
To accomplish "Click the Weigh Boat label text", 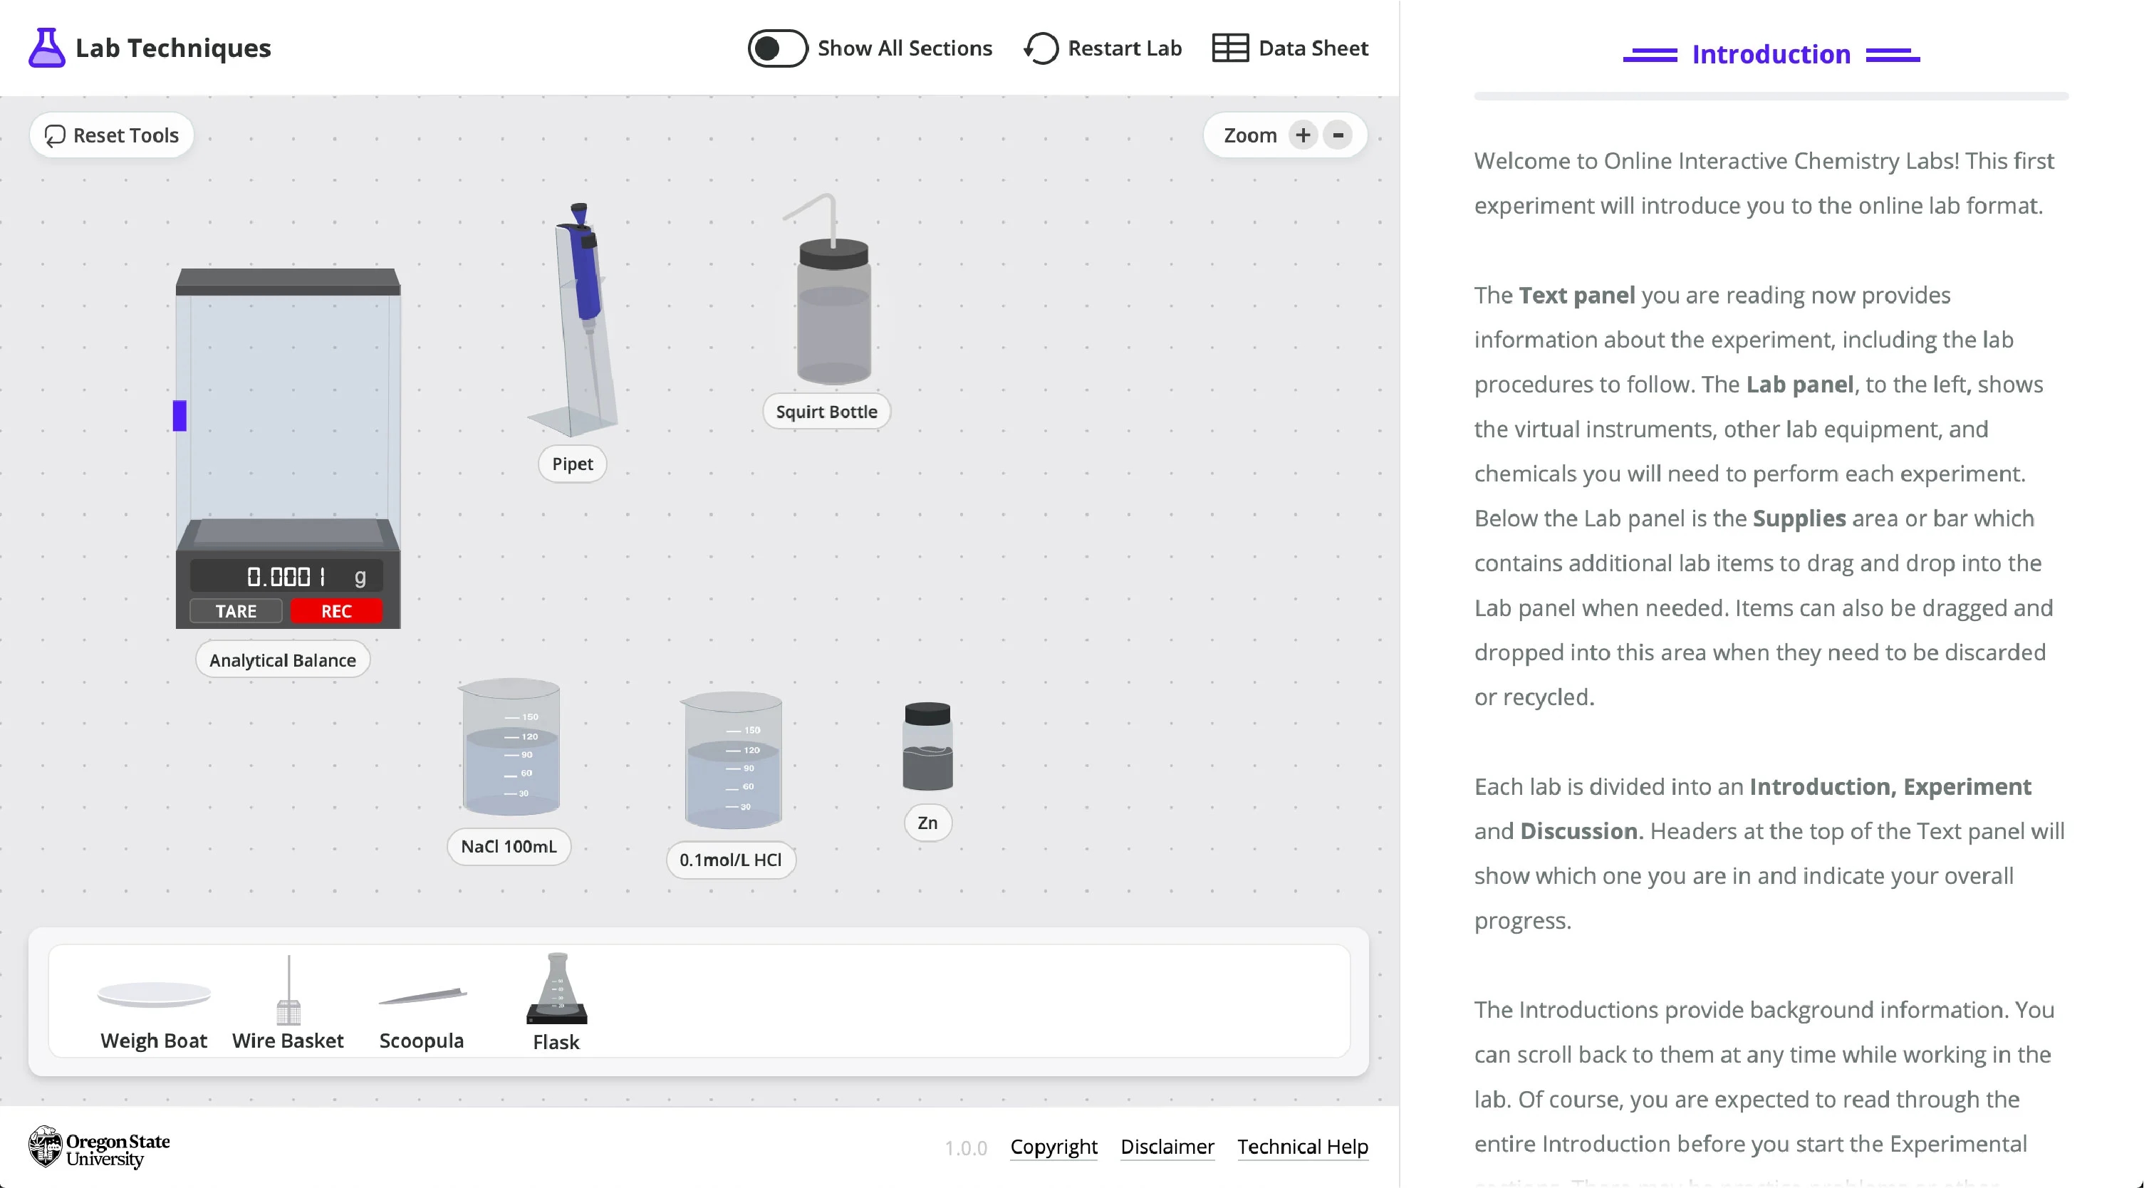I will (154, 1041).
